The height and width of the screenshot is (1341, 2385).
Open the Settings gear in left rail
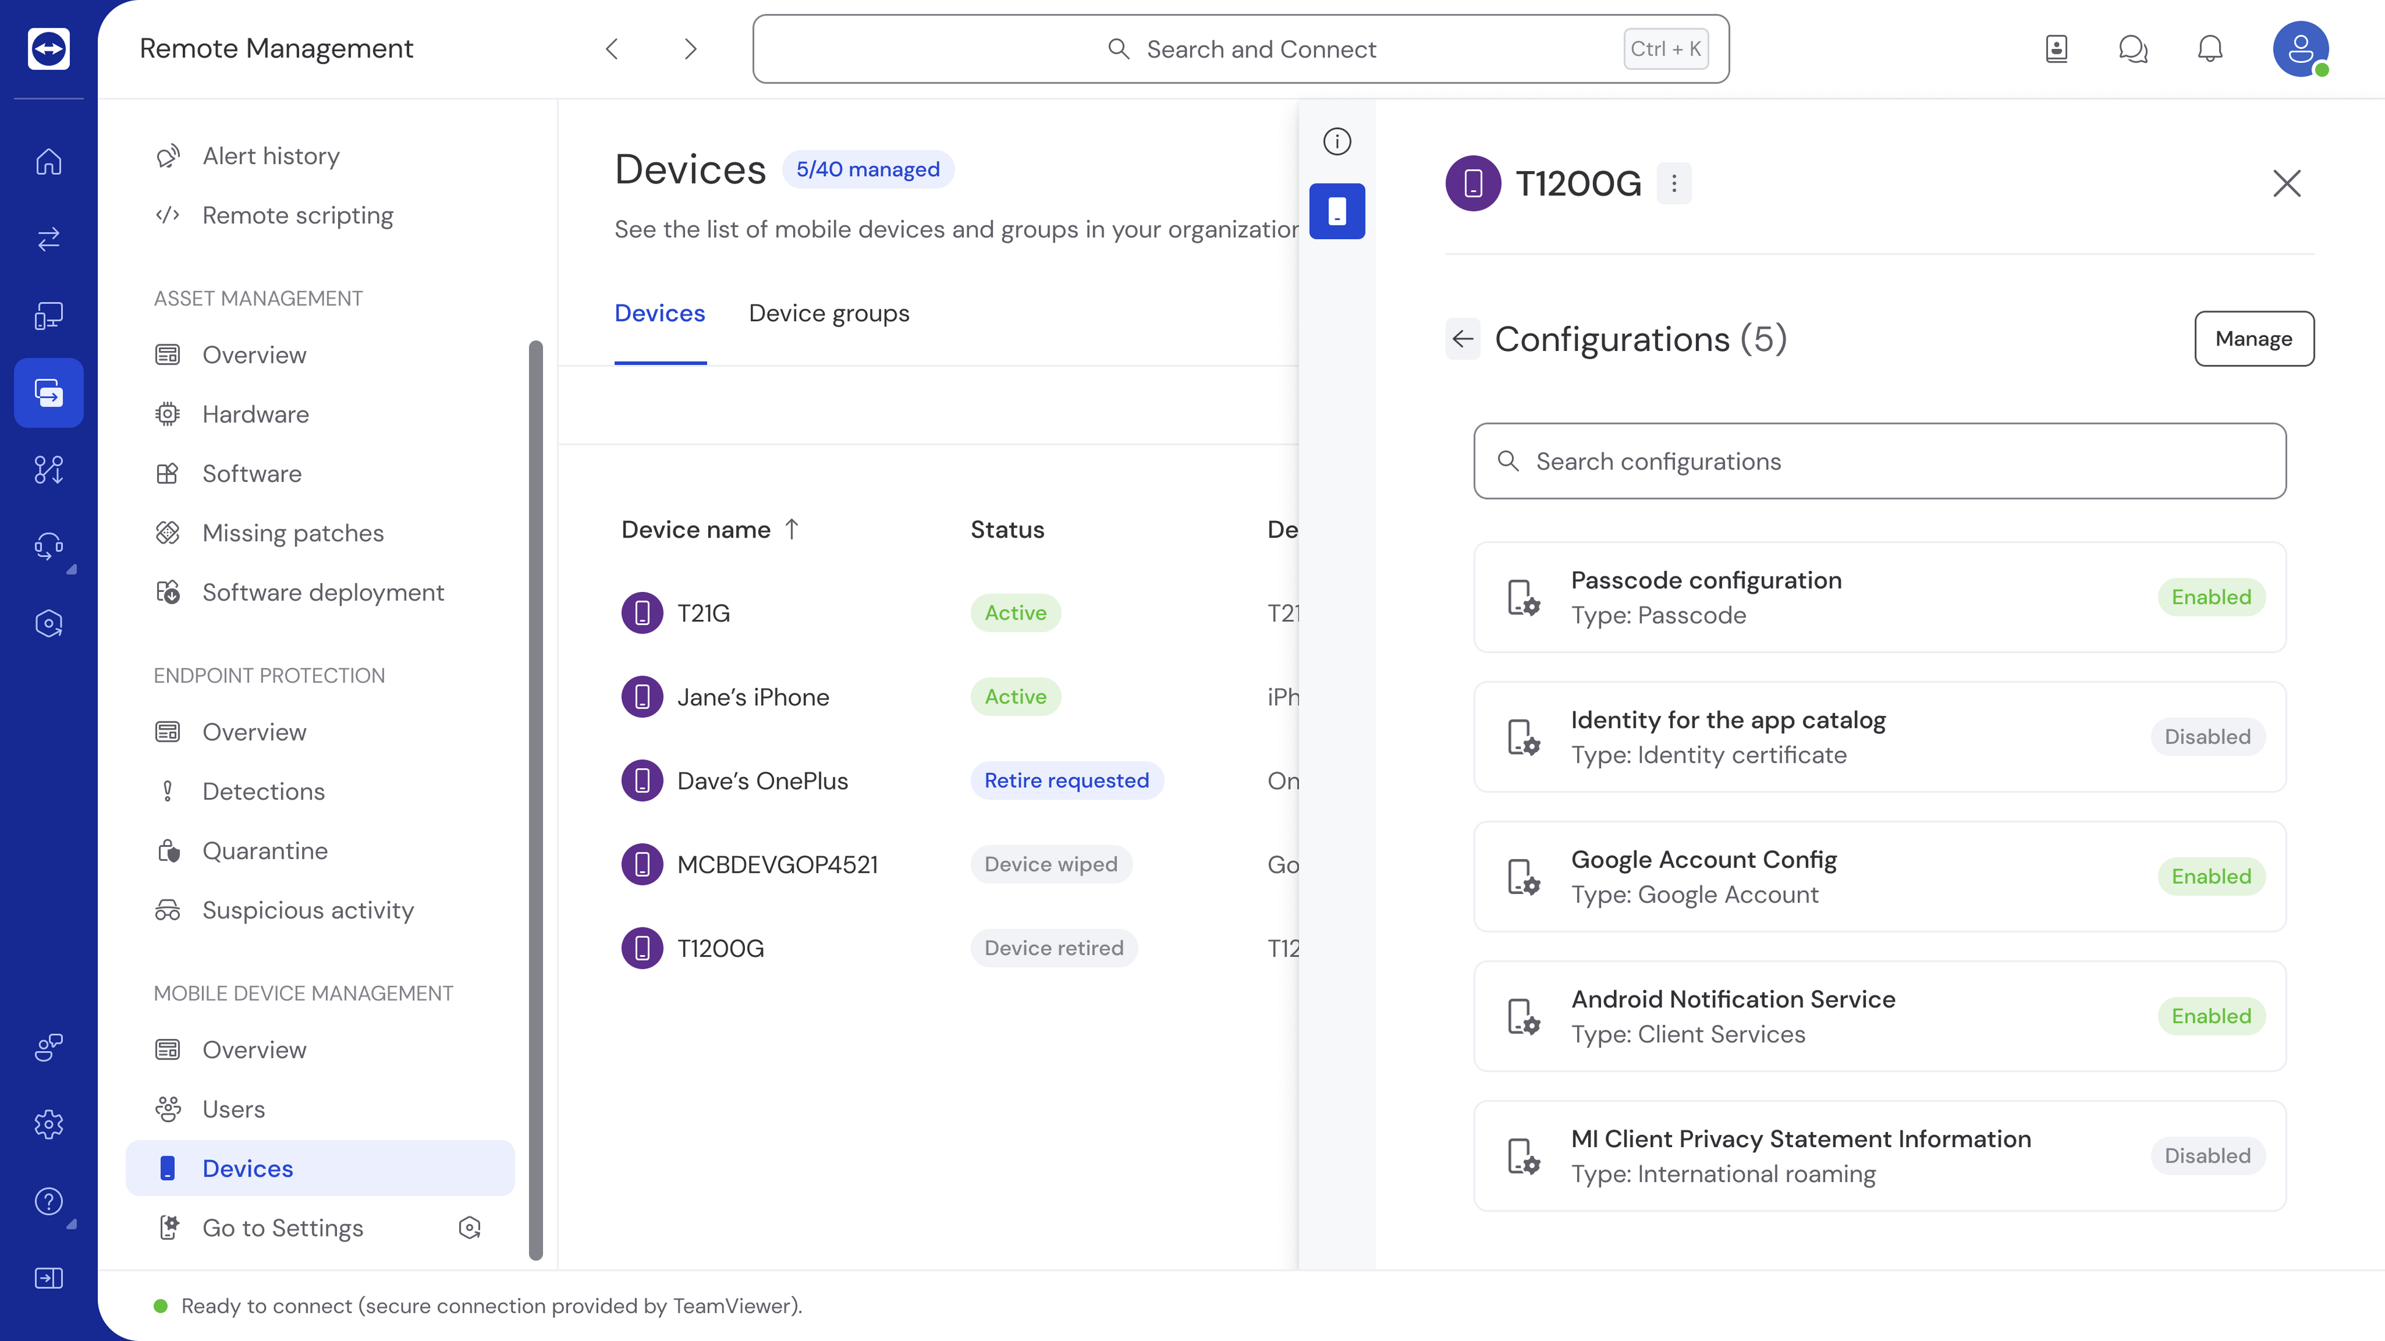point(49,1125)
